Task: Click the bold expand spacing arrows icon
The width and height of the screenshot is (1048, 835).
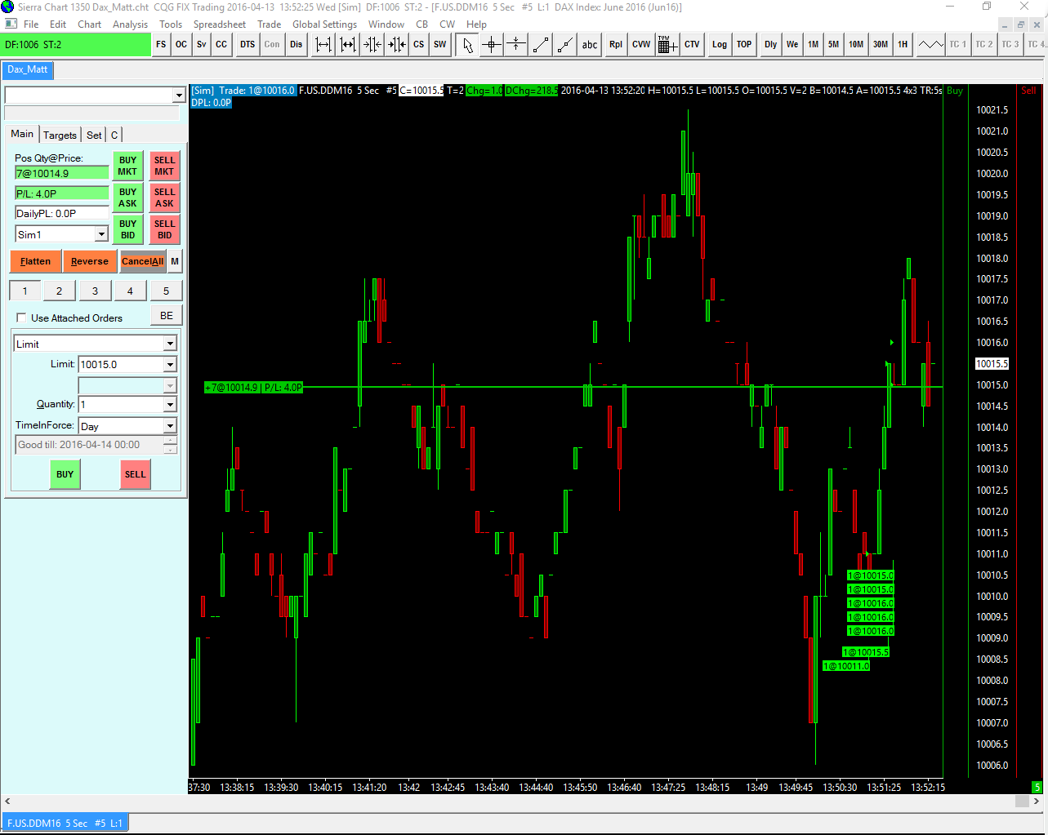Action: coord(348,45)
